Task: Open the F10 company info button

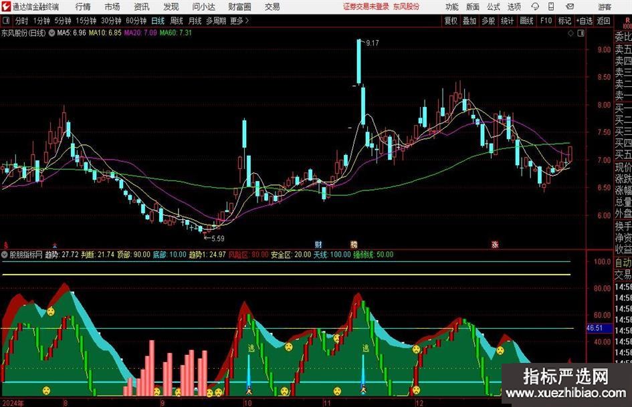Action: (x=546, y=21)
